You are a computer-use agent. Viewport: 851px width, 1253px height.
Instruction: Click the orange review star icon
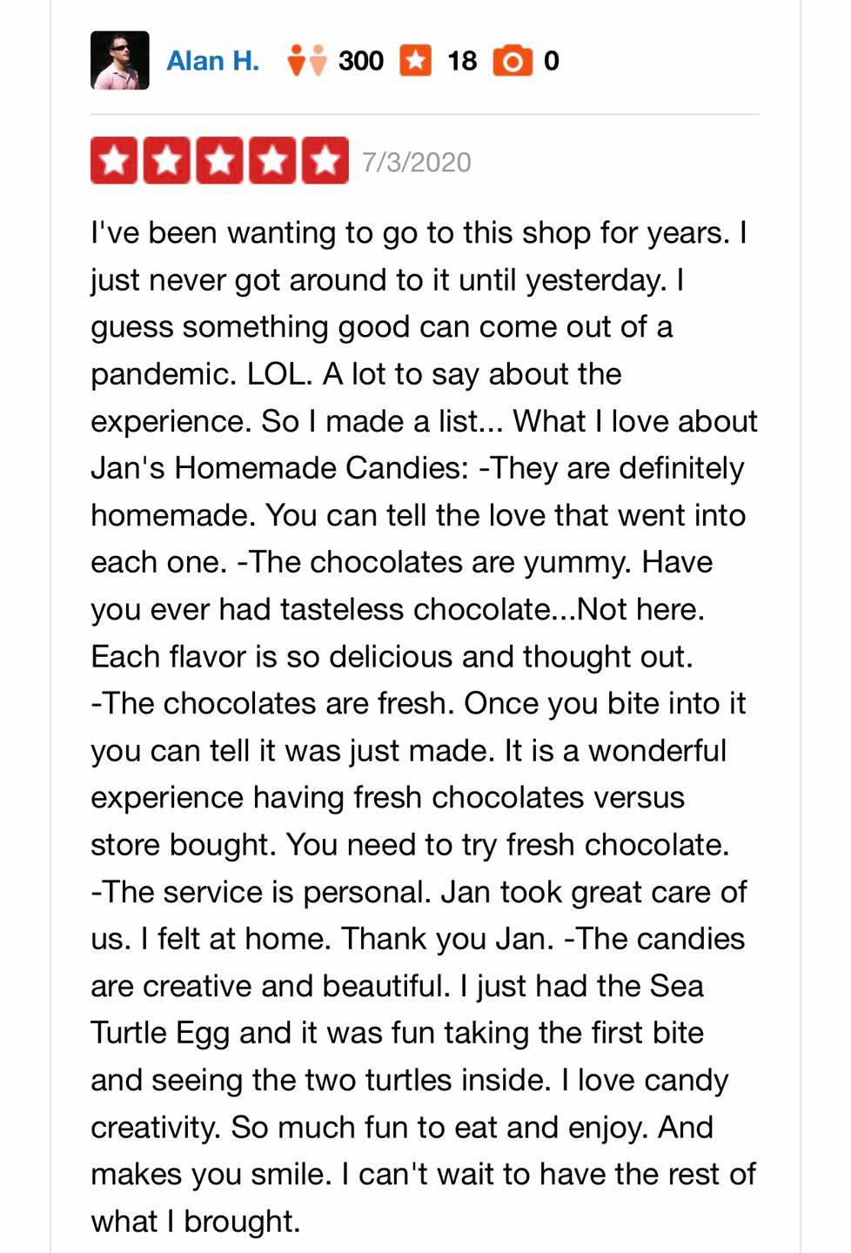pyautogui.click(x=416, y=61)
